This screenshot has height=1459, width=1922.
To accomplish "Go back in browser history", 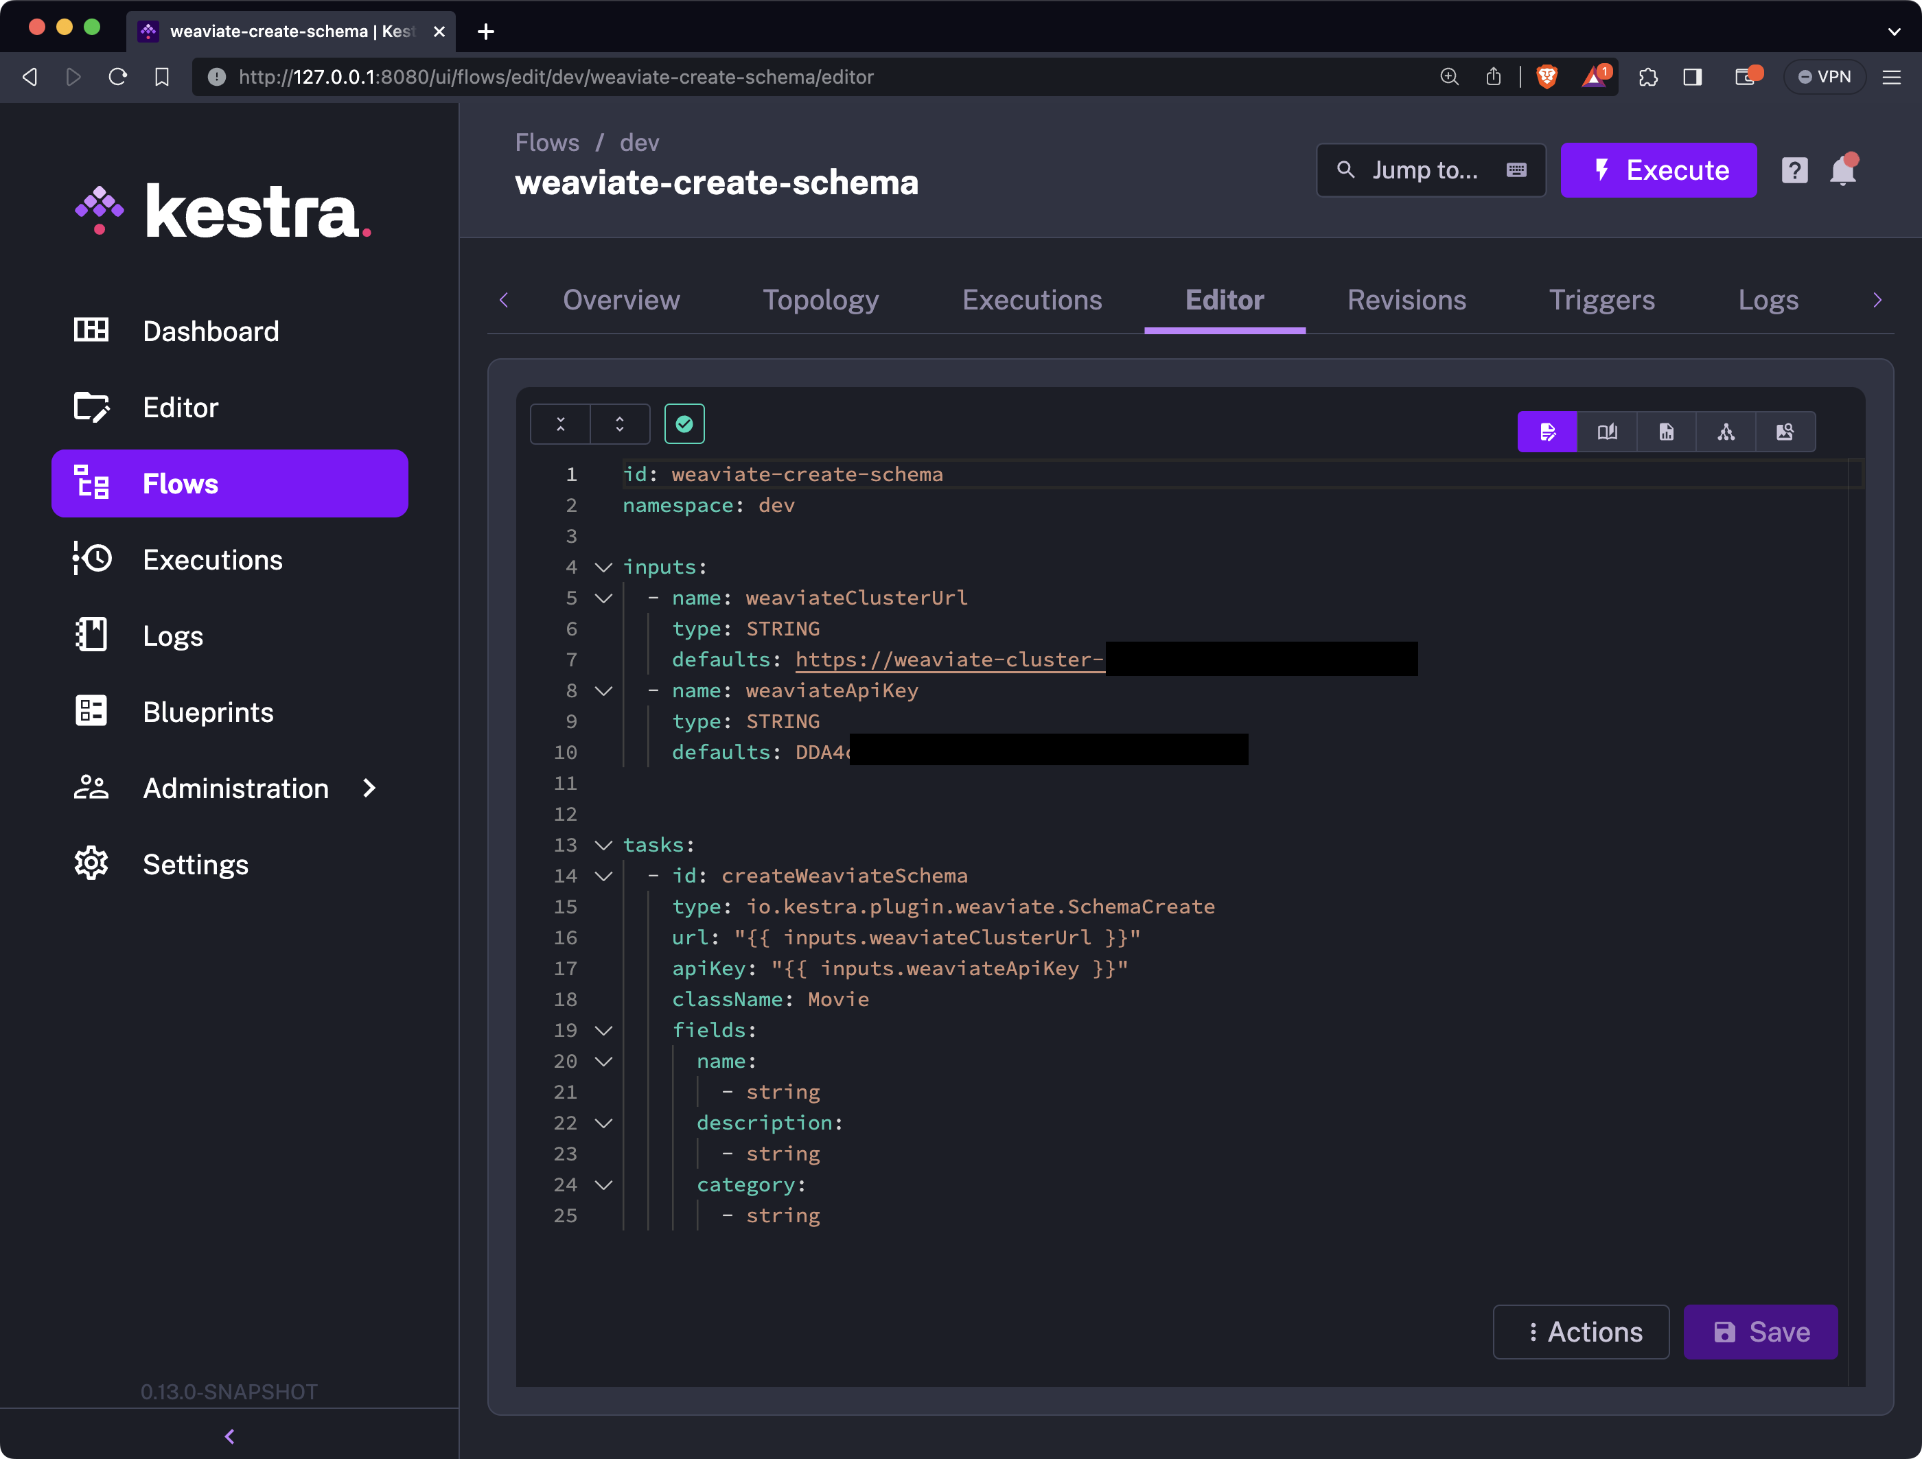I will coord(30,76).
